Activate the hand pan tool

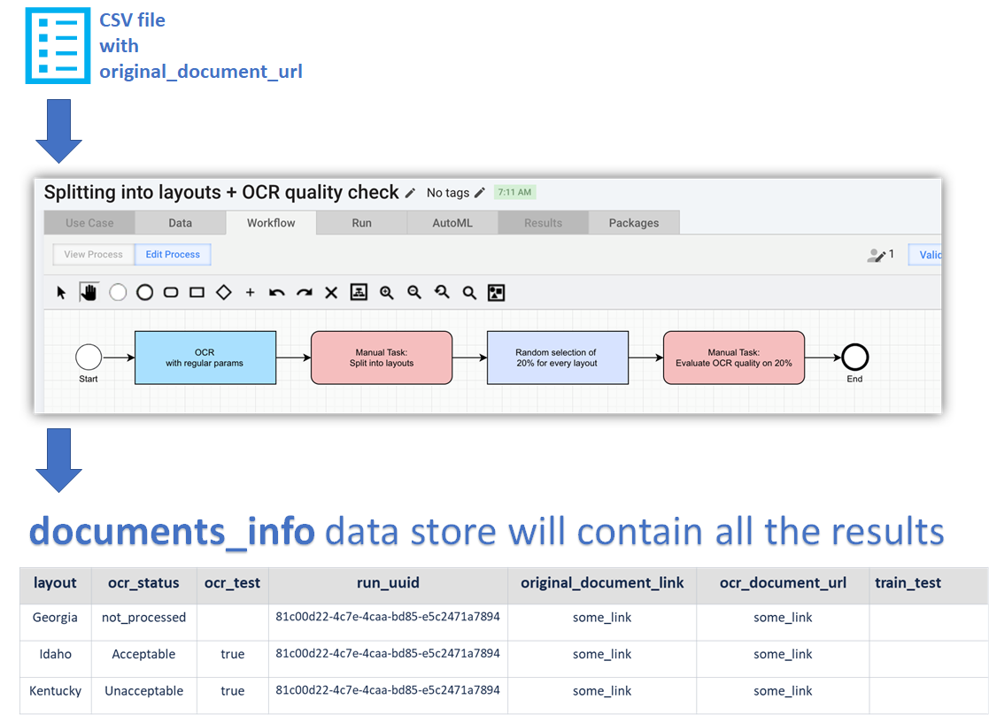click(x=89, y=293)
